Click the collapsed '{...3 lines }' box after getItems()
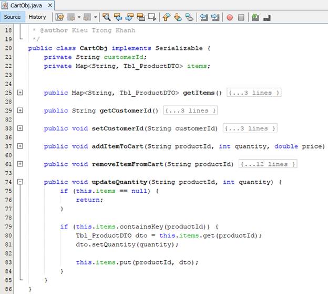The image size is (328, 294). tap(254, 92)
